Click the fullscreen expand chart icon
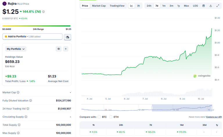This screenshot has width=223, height=137. click(218, 6)
